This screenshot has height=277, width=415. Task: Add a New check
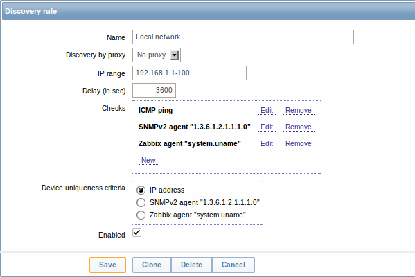148,160
